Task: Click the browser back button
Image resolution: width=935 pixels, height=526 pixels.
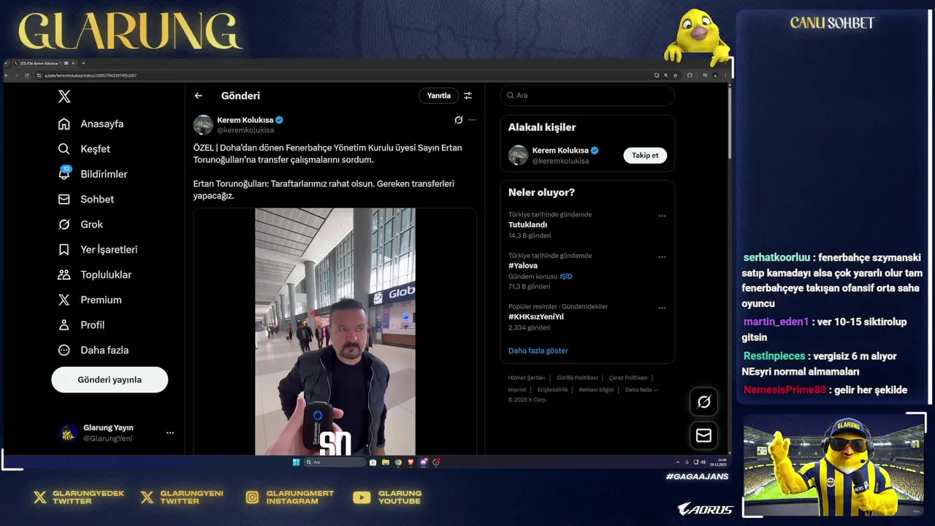Action: coord(7,75)
